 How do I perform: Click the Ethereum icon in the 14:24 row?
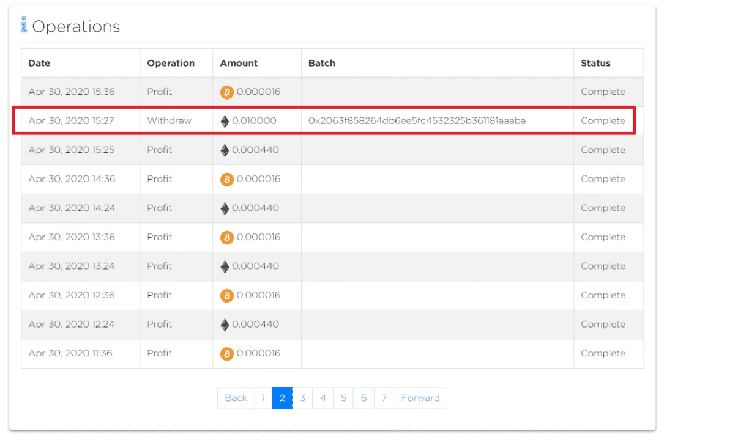(x=225, y=208)
